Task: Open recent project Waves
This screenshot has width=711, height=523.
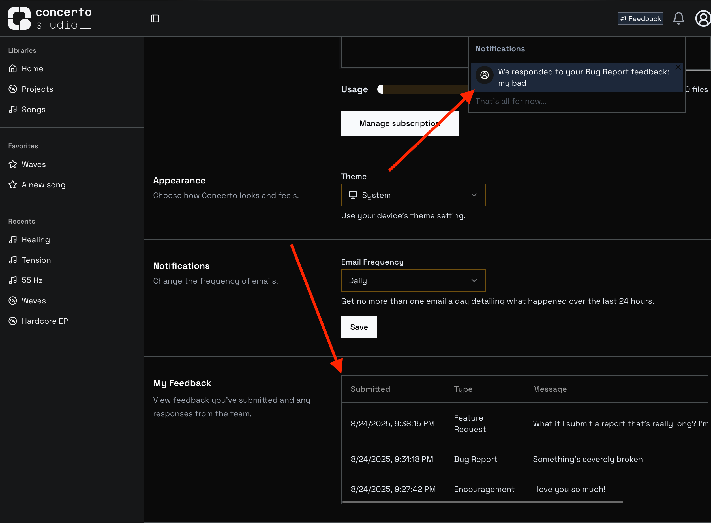Action: click(27, 301)
